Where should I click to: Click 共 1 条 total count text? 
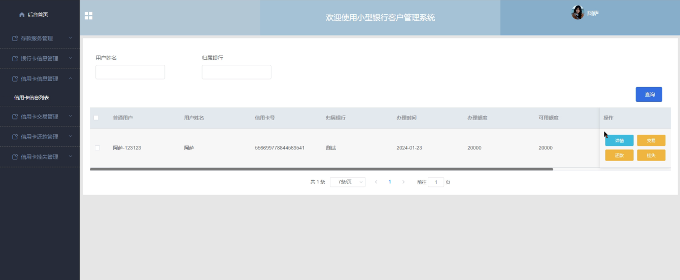(x=318, y=182)
